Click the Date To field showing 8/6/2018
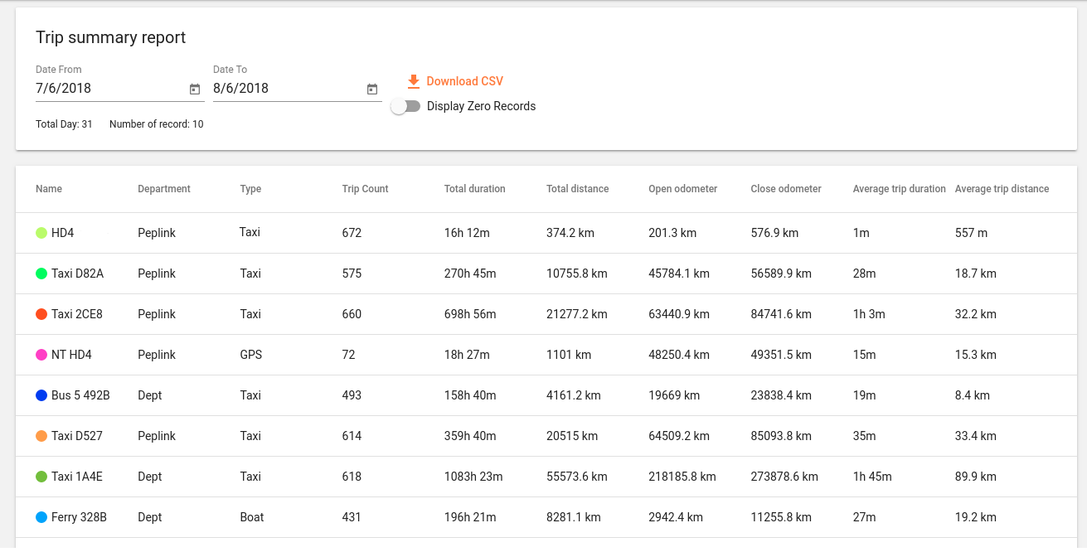The height and width of the screenshot is (552, 1087). (285, 89)
